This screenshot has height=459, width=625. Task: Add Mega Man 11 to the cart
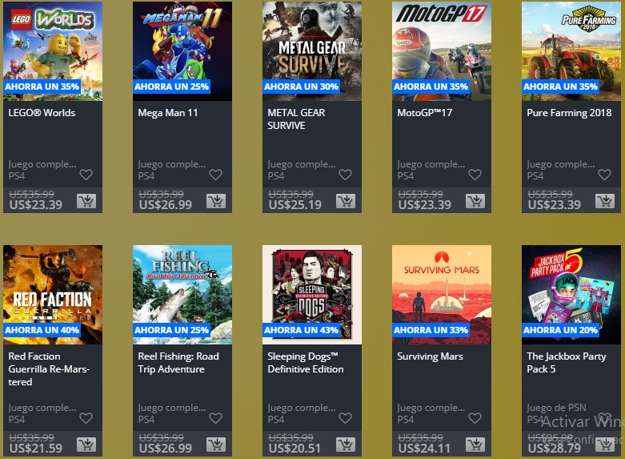216,201
